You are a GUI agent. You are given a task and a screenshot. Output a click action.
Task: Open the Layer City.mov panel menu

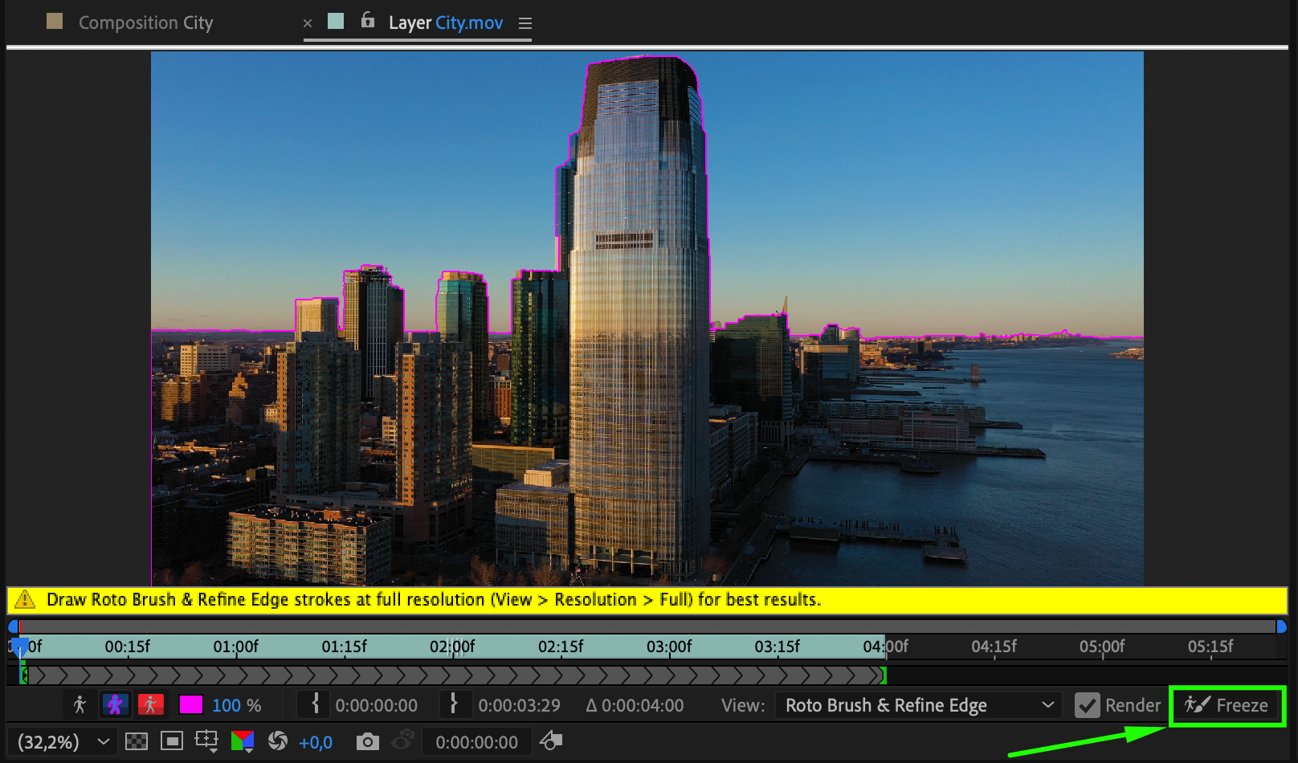click(x=525, y=23)
